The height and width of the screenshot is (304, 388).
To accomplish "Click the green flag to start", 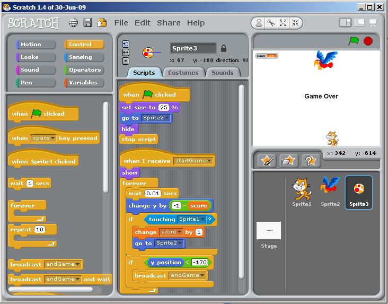I will 354,41.
